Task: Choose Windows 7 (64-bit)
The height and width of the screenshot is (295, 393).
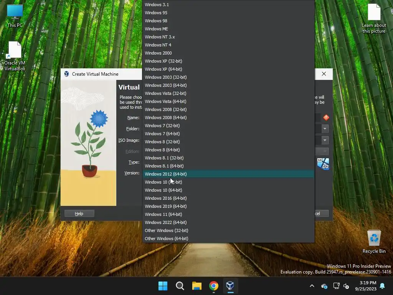Action: [x=228, y=133]
